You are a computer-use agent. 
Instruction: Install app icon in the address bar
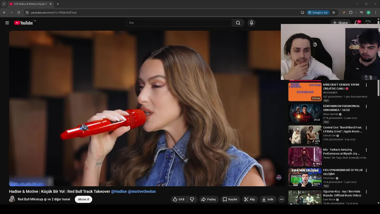point(302,12)
